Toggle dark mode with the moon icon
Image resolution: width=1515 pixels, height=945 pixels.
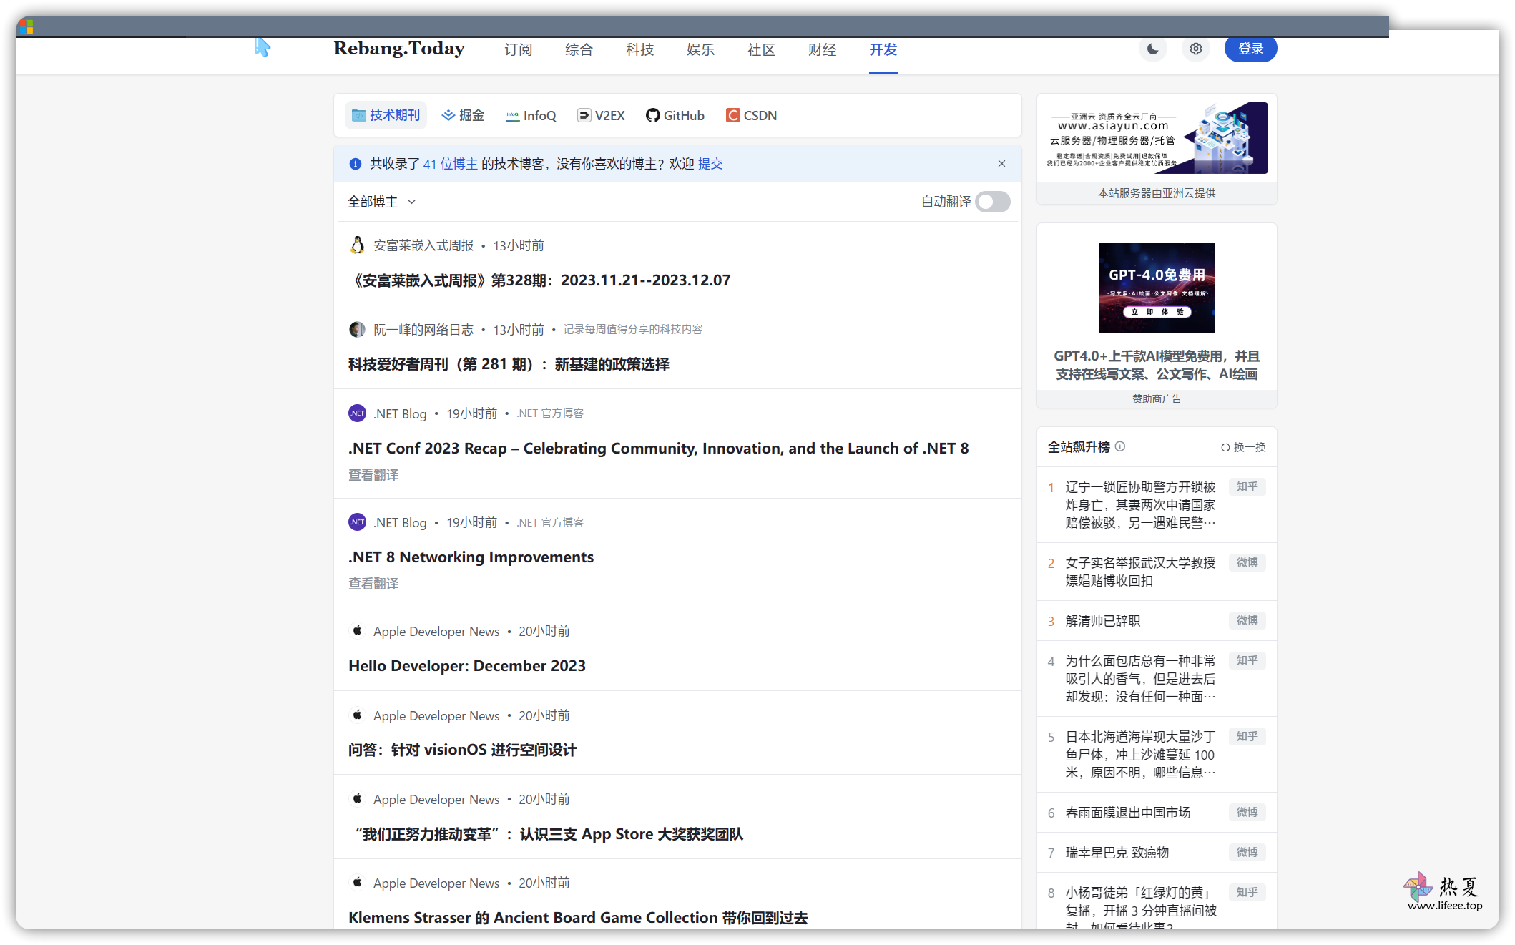click(1152, 49)
